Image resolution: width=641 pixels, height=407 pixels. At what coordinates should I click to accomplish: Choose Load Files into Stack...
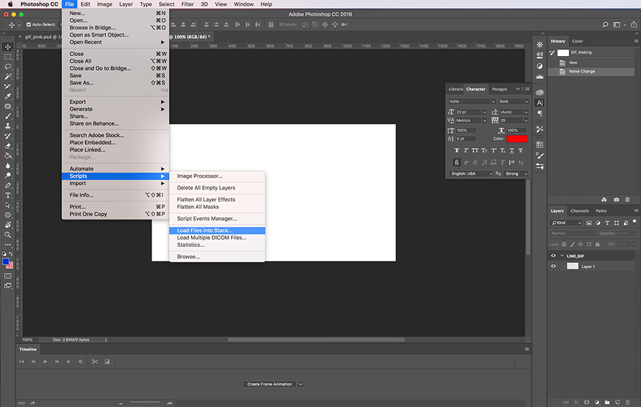coord(217,230)
